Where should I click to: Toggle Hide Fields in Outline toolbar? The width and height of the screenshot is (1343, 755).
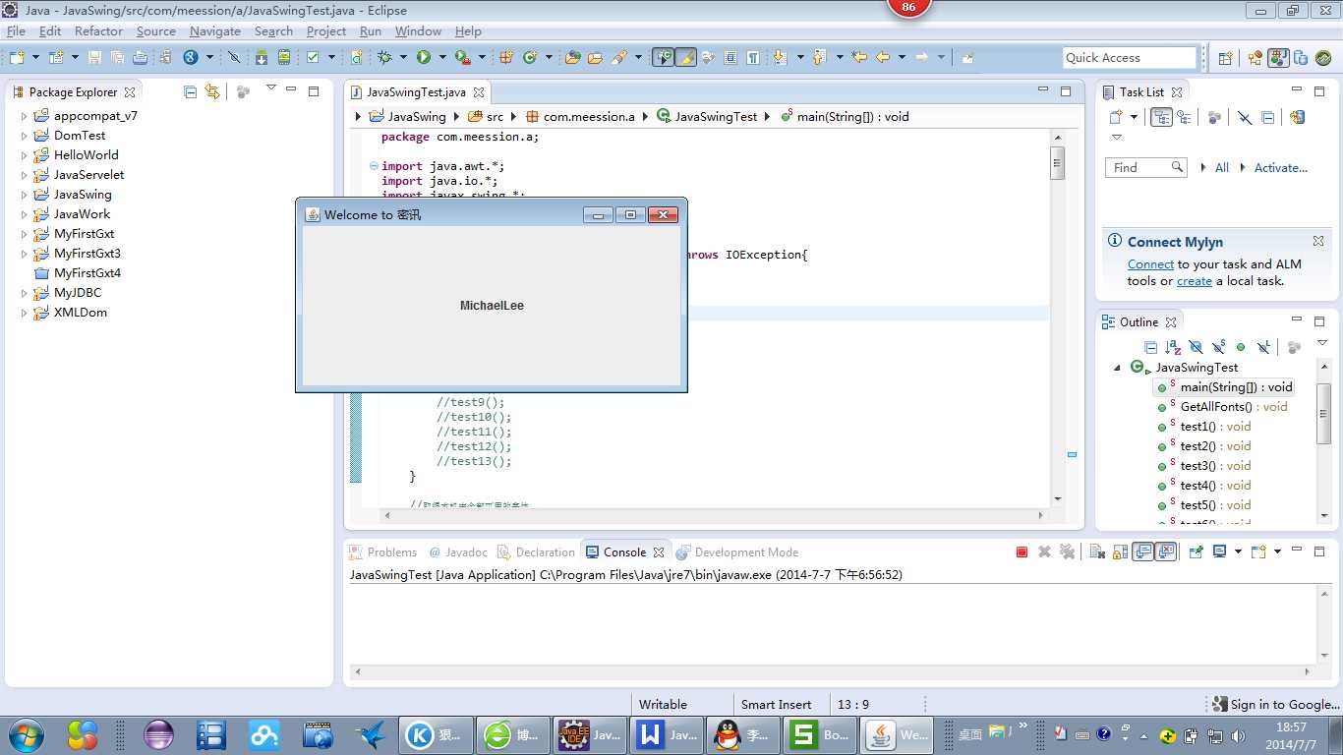click(x=1196, y=347)
